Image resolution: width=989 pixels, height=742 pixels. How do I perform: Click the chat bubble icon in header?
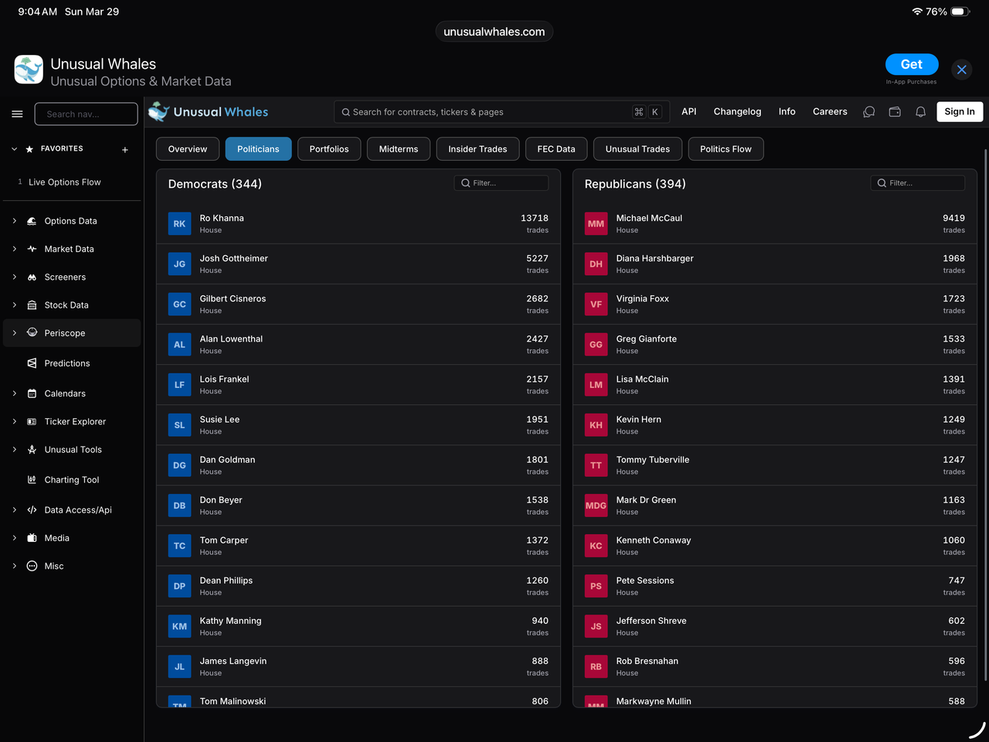point(869,112)
